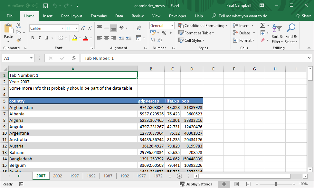Open the Insert ribbon tab

point(48,16)
